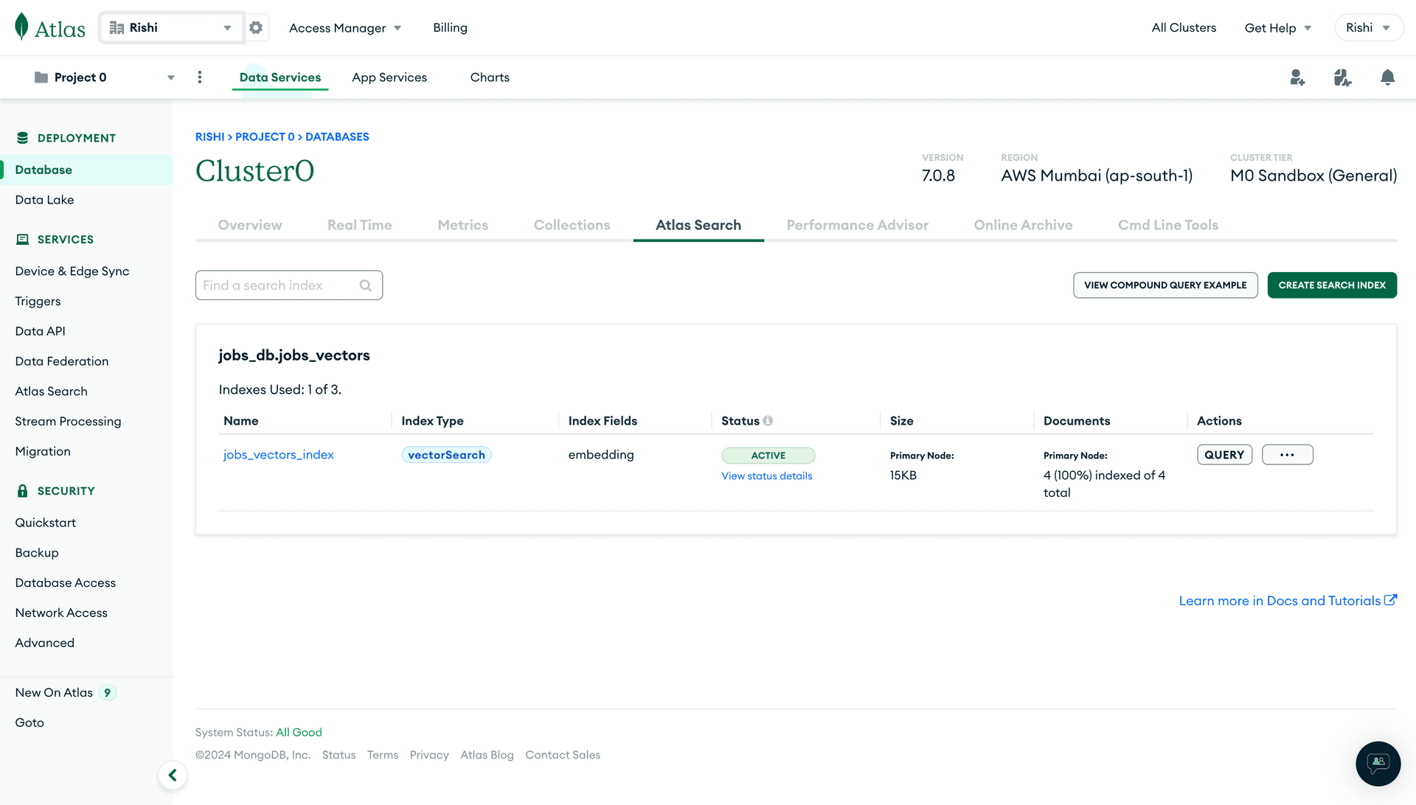Expand the Project 0 selector dropdown
Viewport: 1416px width, 805px height.
point(171,77)
